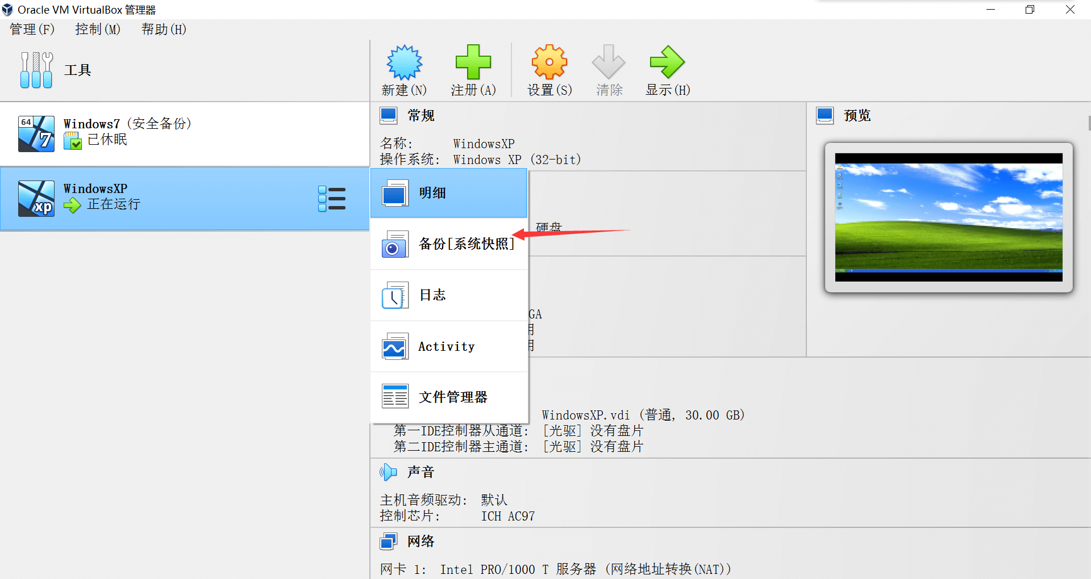Click the 'ICH AC97' controller value
1091x579 pixels.
pyautogui.click(x=508, y=517)
